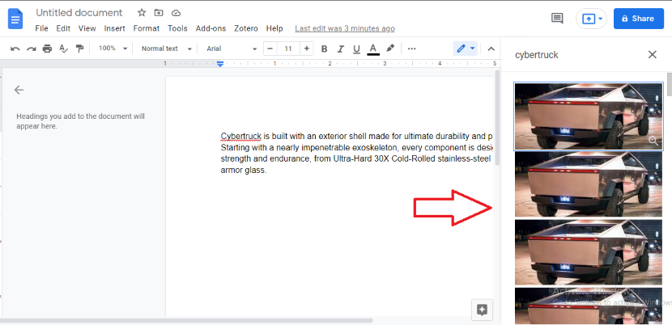672x325 pixels.
Task: Hide the menus with the chevron
Action: point(491,49)
